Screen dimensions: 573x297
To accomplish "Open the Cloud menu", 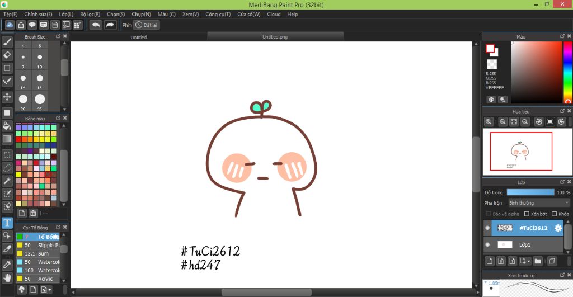I will [274, 14].
